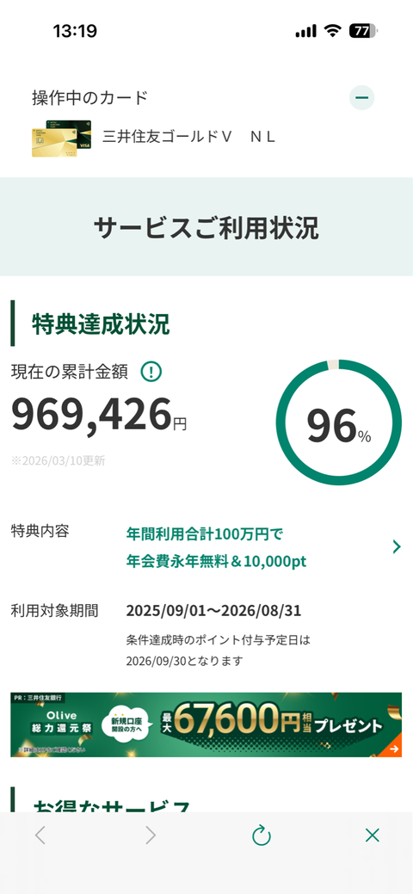413x894 pixels.
Task: Tap the 特典達成状況 section heading
Action: 101,324
